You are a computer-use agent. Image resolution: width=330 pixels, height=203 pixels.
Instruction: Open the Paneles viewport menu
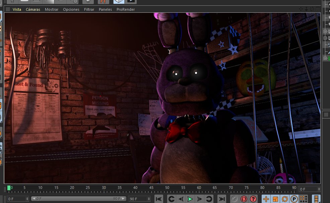point(105,9)
